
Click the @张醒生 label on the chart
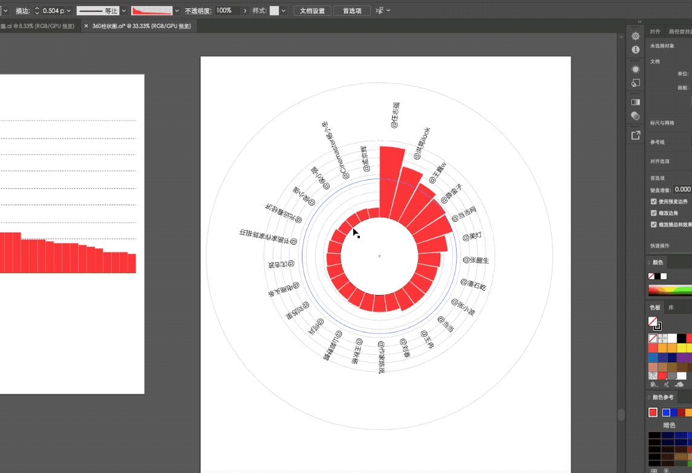(475, 260)
